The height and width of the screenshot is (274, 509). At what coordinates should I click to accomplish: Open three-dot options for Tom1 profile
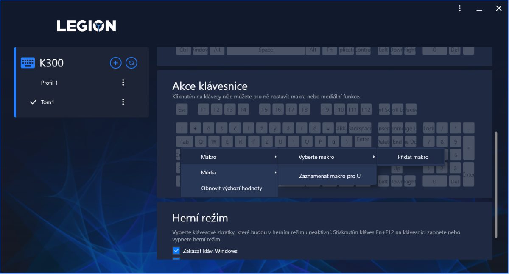pyautogui.click(x=123, y=102)
